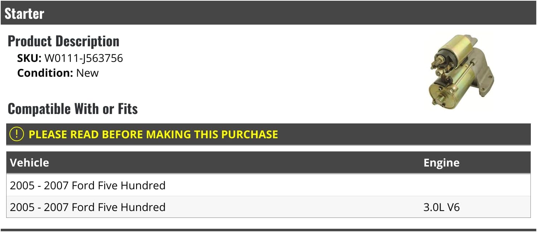Open the starter motor product image
Viewport: 537px width, 232px height.
[461, 70]
